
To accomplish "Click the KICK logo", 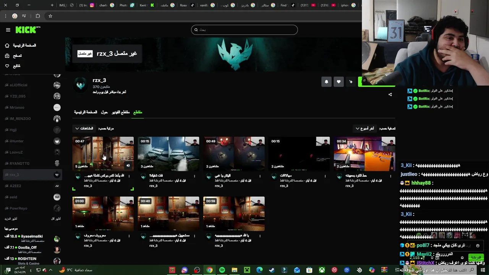I will [x=28, y=30].
